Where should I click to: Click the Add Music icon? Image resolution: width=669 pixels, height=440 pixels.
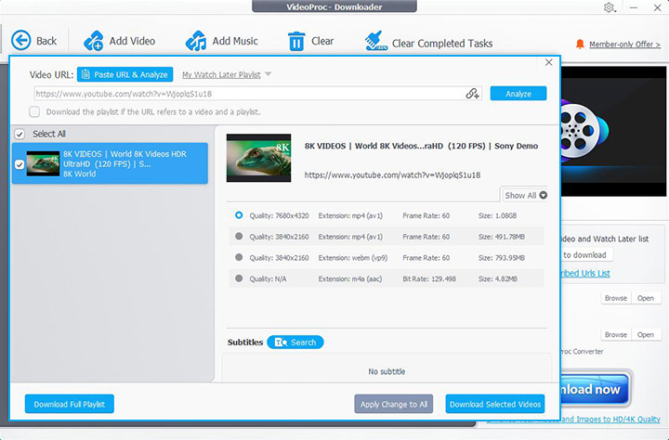pyautogui.click(x=196, y=41)
